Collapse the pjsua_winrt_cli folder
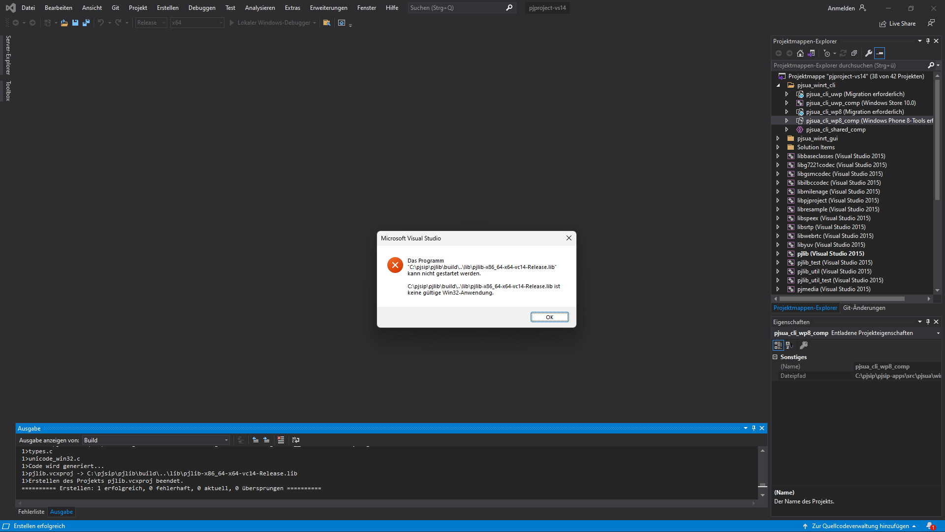The width and height of the screenshot is (945, 532). coord(778,85)
